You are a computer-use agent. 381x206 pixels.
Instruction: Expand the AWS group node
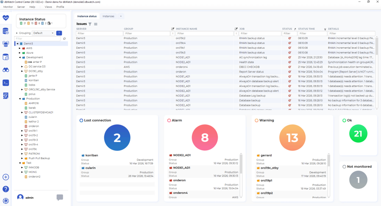tap(20, 48)
